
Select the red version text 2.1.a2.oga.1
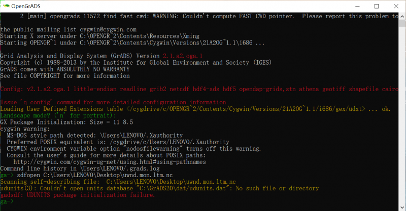click(x=183, y=56)
